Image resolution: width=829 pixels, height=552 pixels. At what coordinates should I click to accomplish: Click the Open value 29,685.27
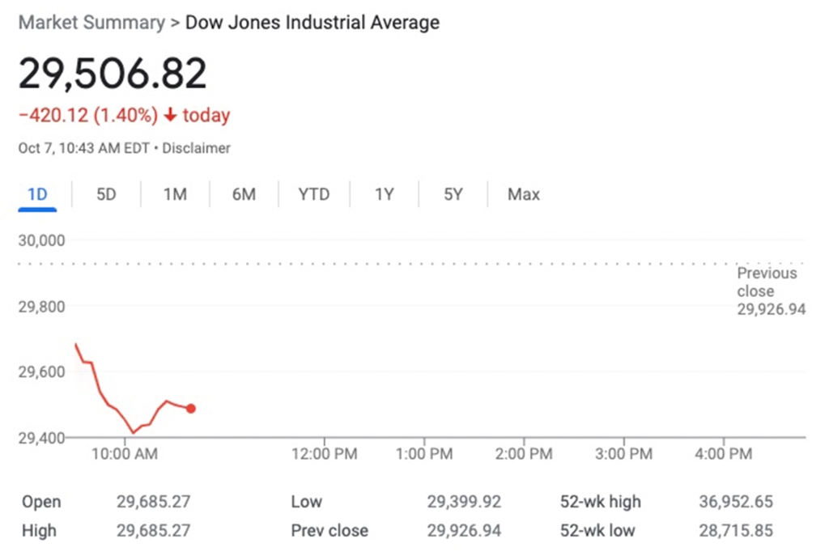pos(153,502)
